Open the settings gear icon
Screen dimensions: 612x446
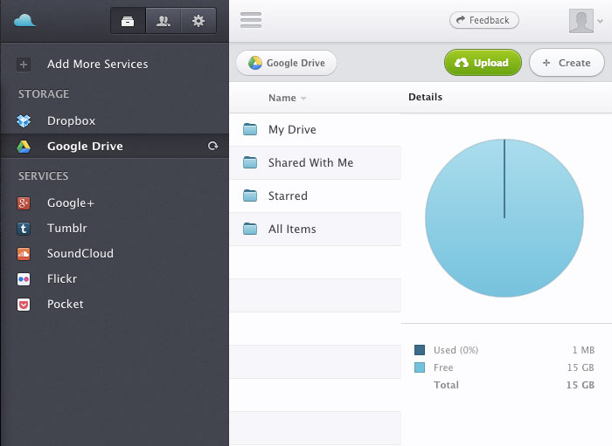[198, 21]
